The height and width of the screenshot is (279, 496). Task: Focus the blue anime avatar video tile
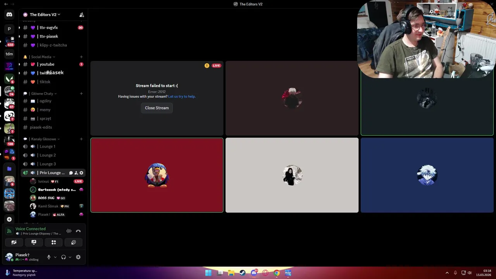427,175
